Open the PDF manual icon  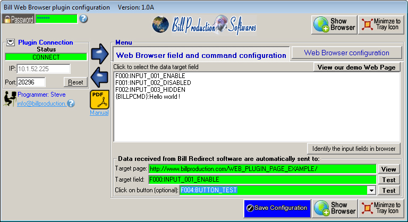tap(99, 99)
